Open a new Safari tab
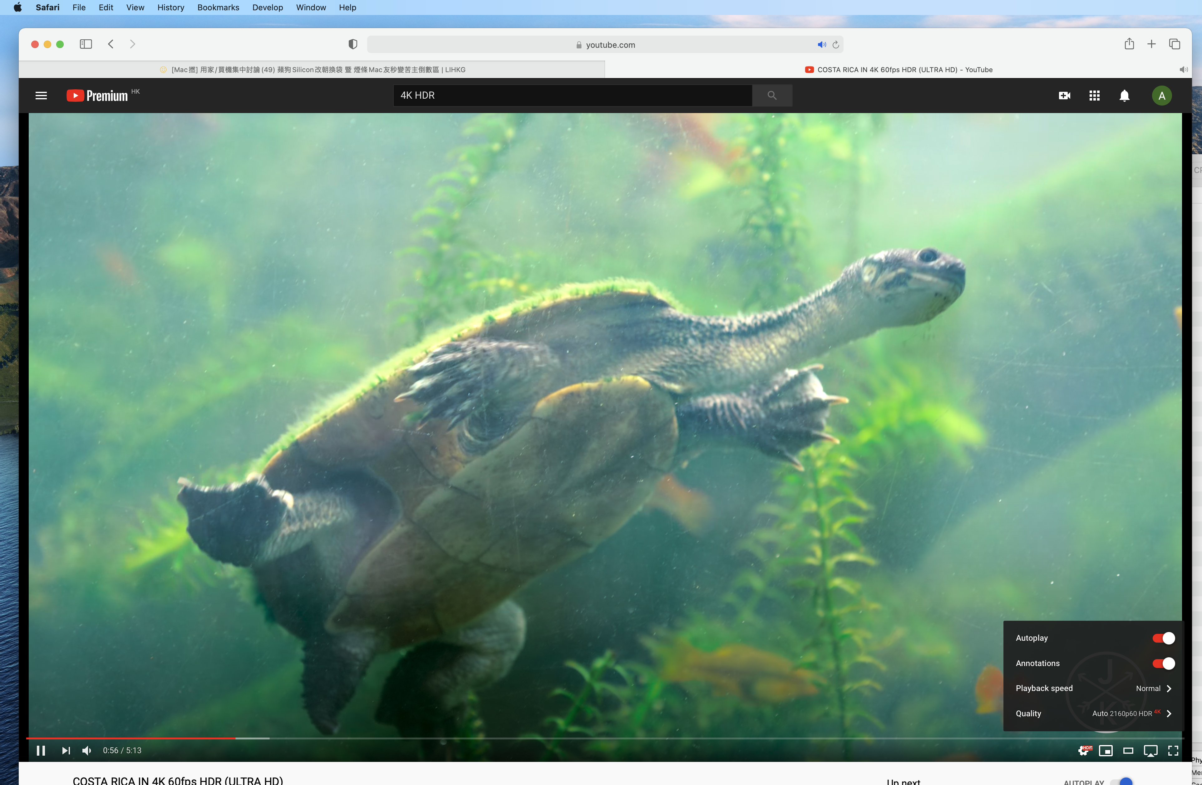The height and width of the screenshot is (785, 1202). click(x=1151, y=44)
